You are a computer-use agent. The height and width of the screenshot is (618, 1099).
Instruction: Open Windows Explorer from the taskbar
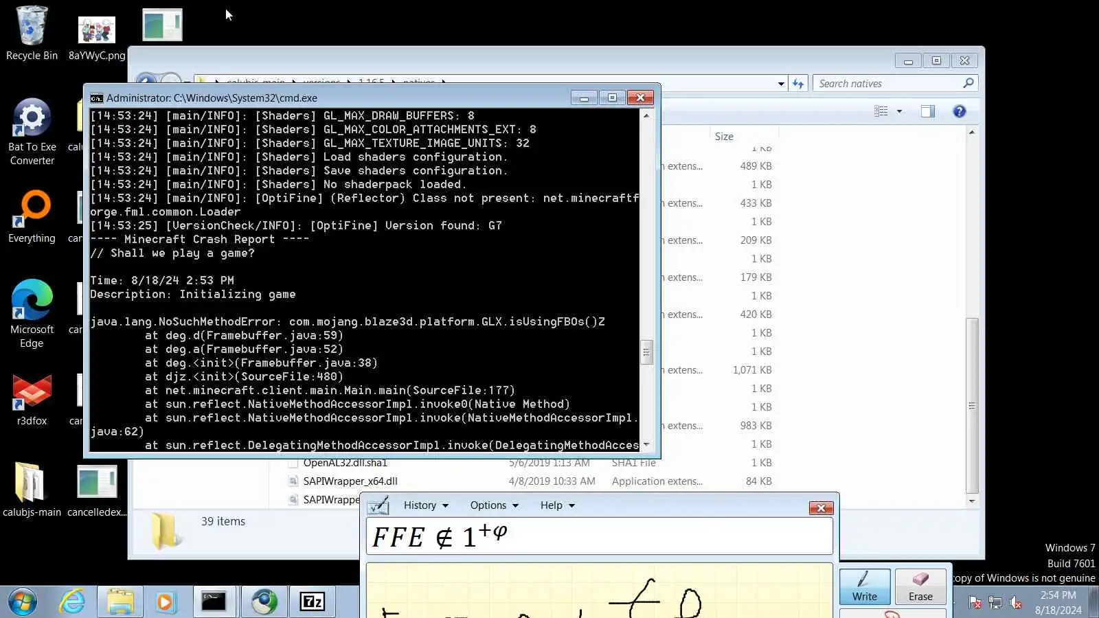120,602
